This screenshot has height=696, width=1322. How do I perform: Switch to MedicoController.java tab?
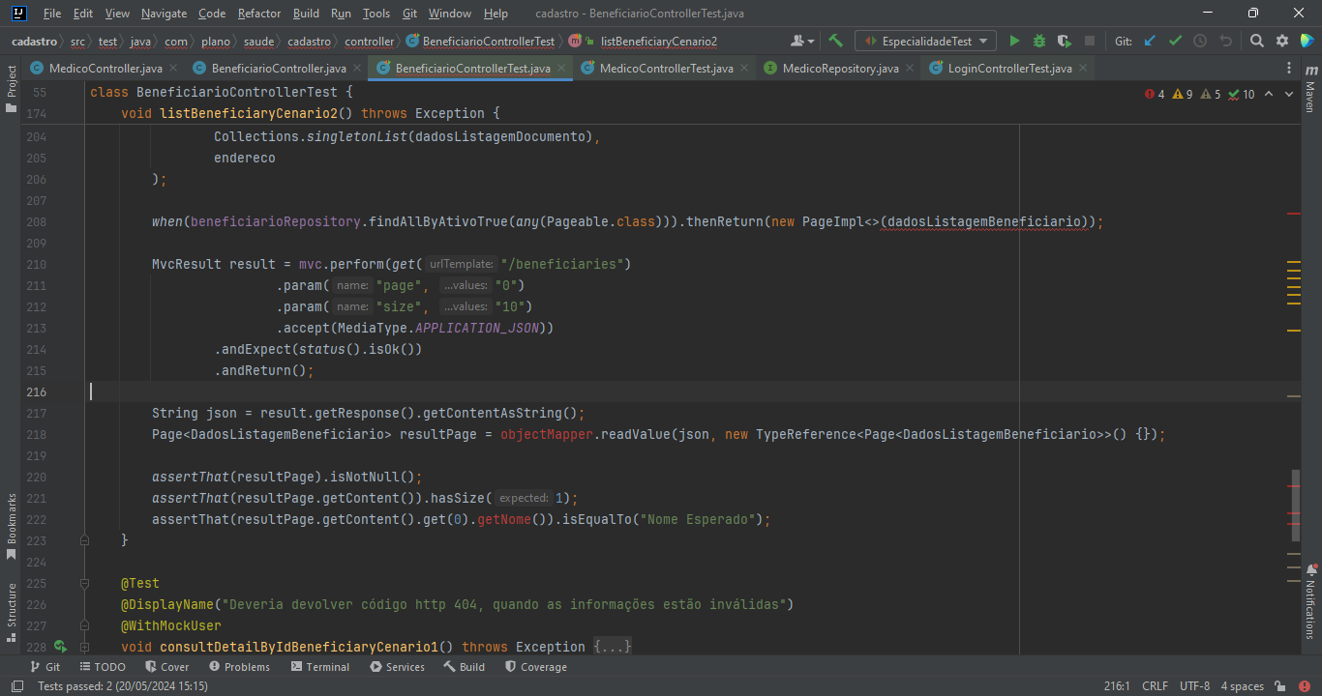click(x=105, y=69)
